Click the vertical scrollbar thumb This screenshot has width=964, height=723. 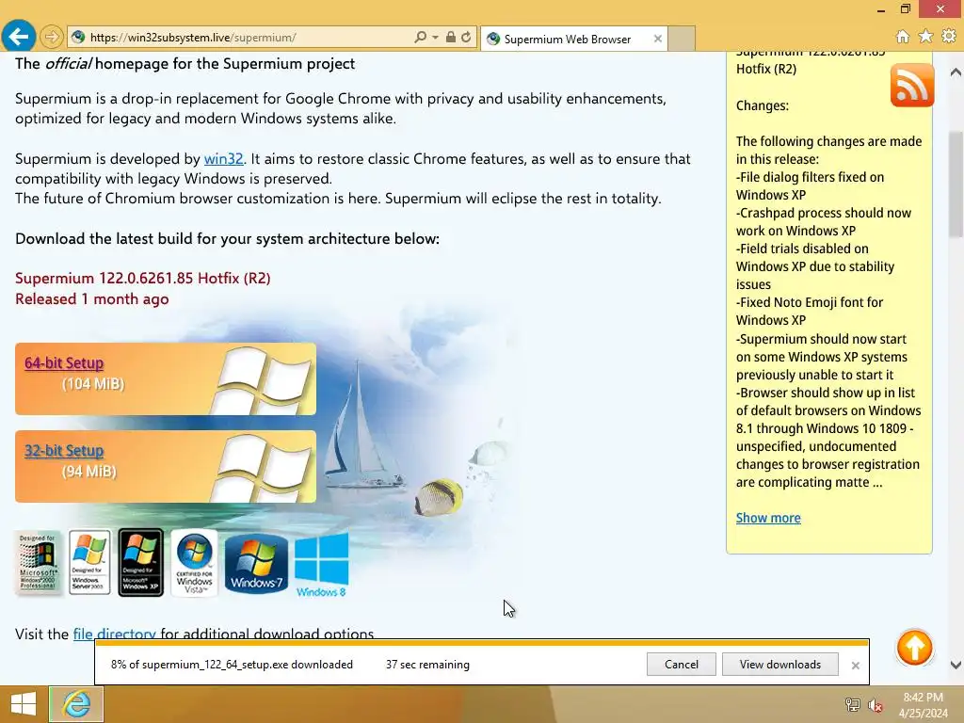point(956,185)
